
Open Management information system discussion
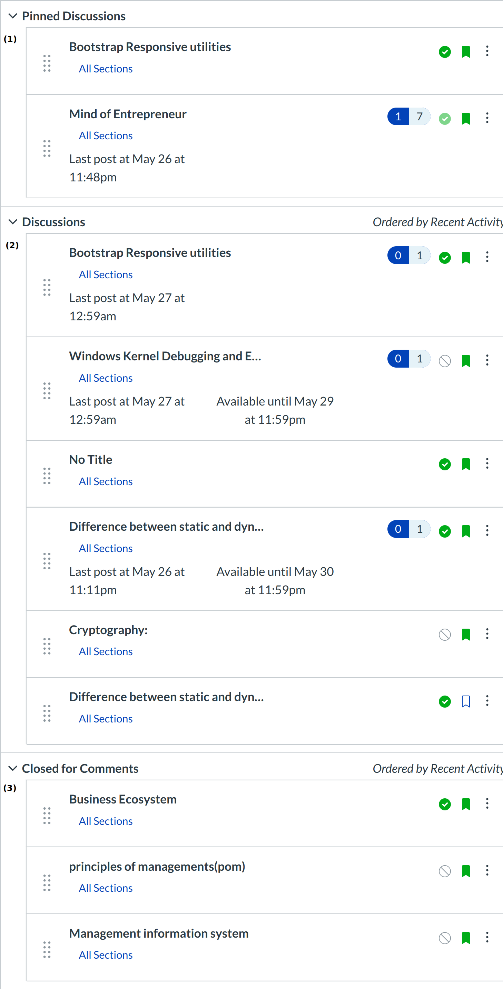click(159, 933)
